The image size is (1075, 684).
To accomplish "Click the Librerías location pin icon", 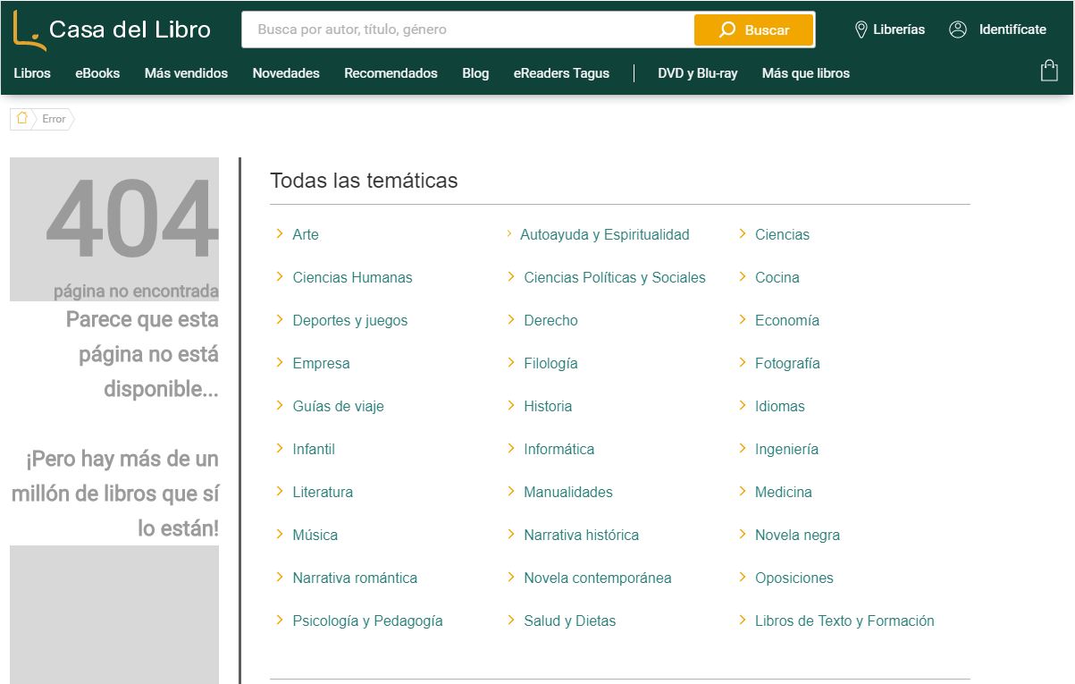I will [861, 30].
